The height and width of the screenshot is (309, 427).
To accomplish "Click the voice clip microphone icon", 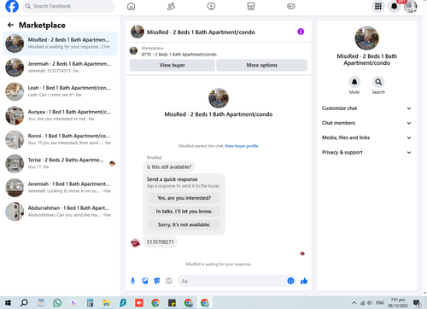I will (132, 281).
